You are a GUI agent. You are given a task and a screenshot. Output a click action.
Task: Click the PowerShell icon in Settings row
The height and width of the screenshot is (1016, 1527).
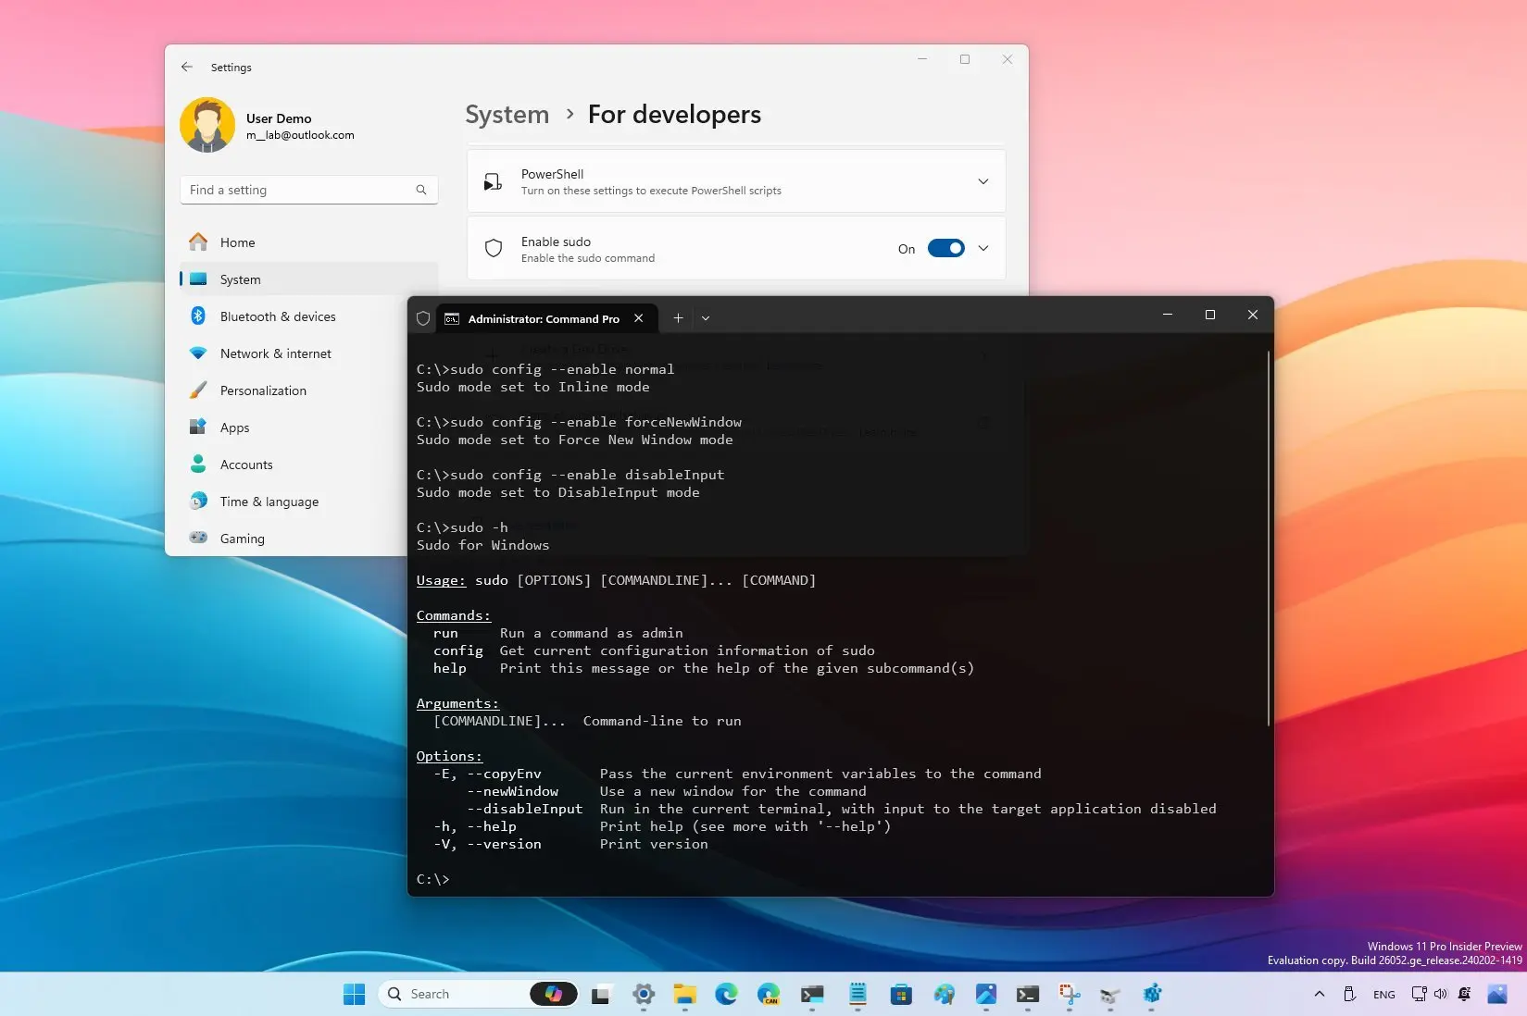(x=493, y=181)
